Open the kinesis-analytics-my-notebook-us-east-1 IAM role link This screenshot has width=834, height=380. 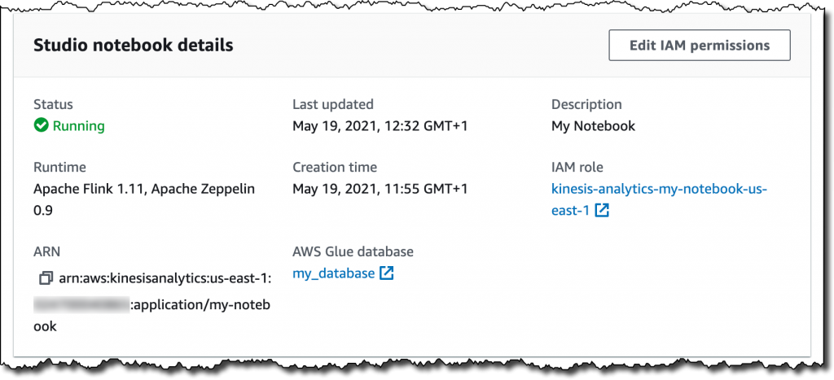pos(659,190)
